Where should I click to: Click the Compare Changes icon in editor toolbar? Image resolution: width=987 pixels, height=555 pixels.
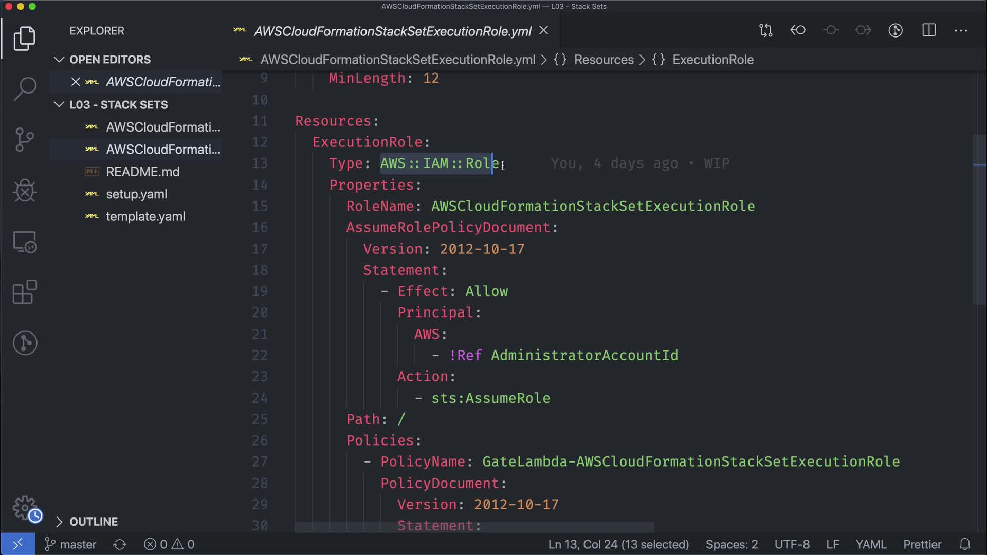[x=765, y=31]
